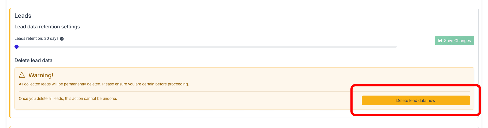Click the blue Leads retention slider handle
The height and width of the screenshot is (128, 488).
pyautogui.click(x=17, y=47)
